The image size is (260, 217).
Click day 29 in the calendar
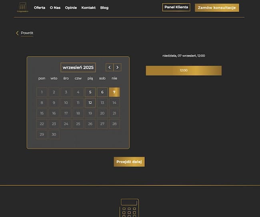click(42, 134)
